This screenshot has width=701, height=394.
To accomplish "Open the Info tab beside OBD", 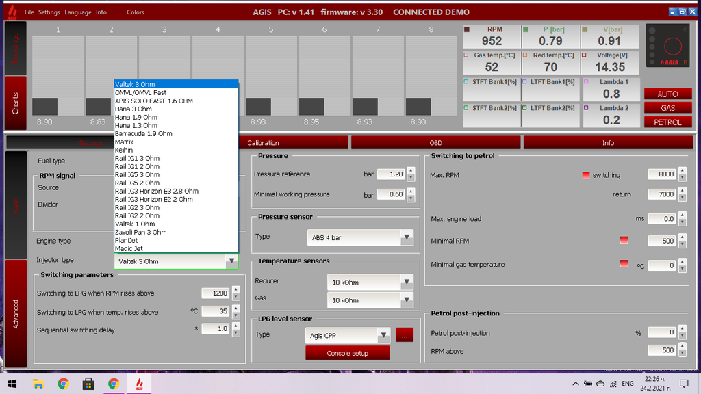I will pyautogui.click(x=608, y=142).
